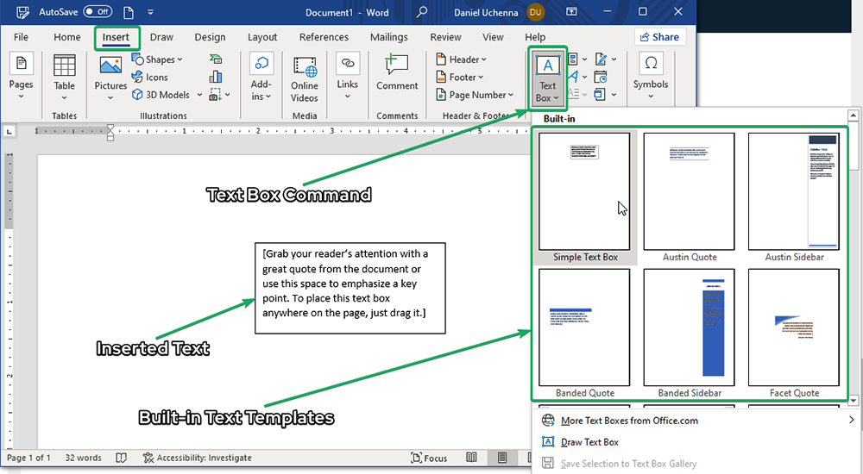Open the References tab
This screenshot has width=863, height=474.
[324, 37]
